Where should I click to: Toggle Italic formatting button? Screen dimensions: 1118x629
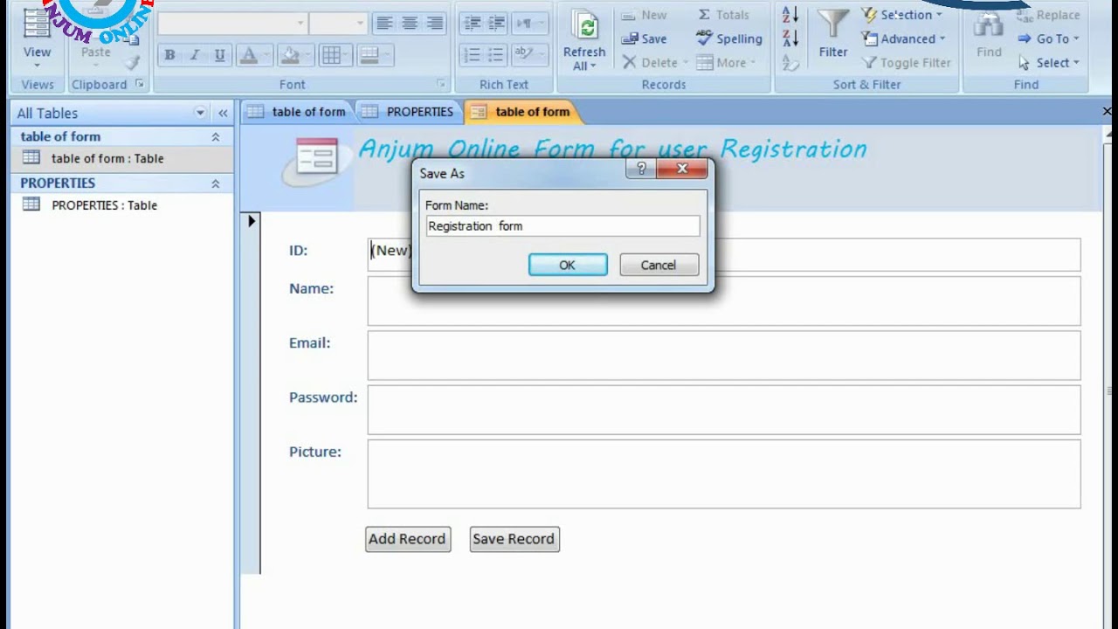(195, 55)
